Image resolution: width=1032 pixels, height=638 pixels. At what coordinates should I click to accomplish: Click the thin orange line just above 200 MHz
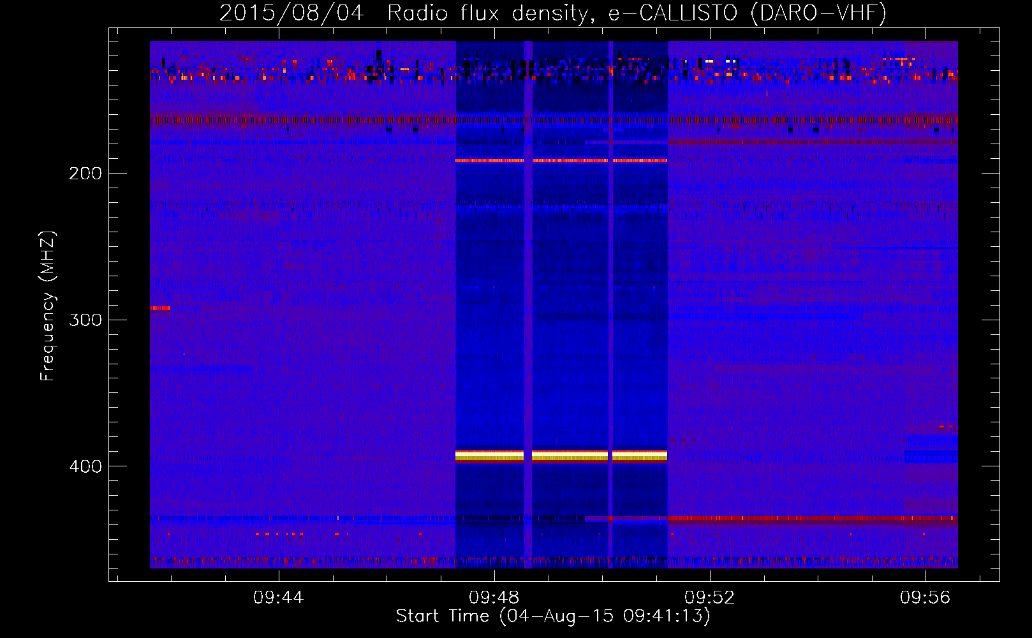click(561, 161)
